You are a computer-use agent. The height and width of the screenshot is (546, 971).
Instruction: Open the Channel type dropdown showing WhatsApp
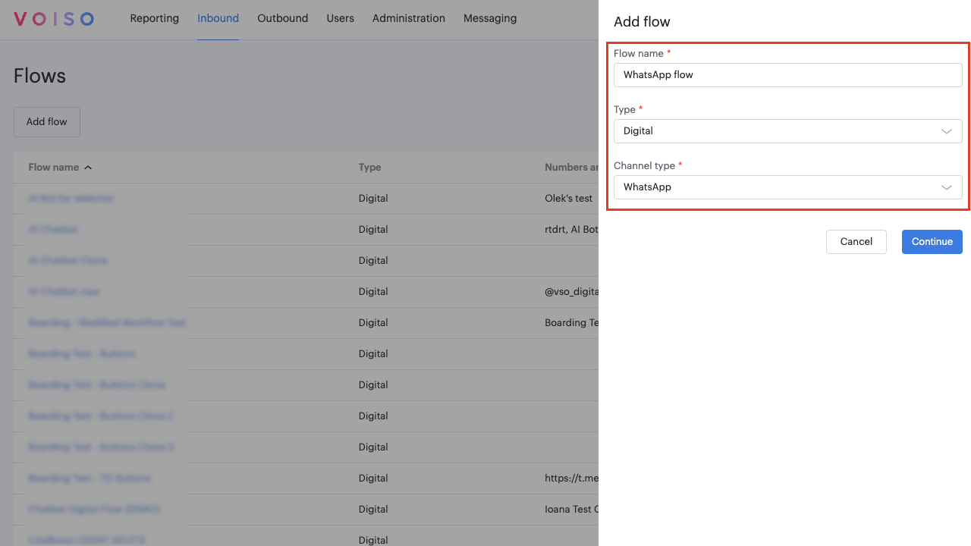(788, 187)
